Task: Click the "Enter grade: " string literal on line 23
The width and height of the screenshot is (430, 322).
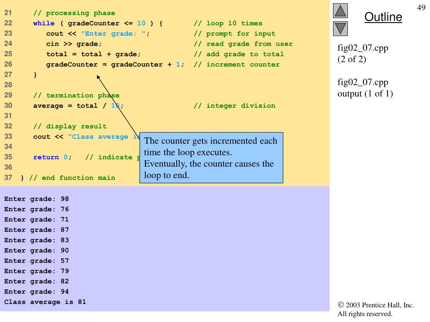Action: (113, 34)
